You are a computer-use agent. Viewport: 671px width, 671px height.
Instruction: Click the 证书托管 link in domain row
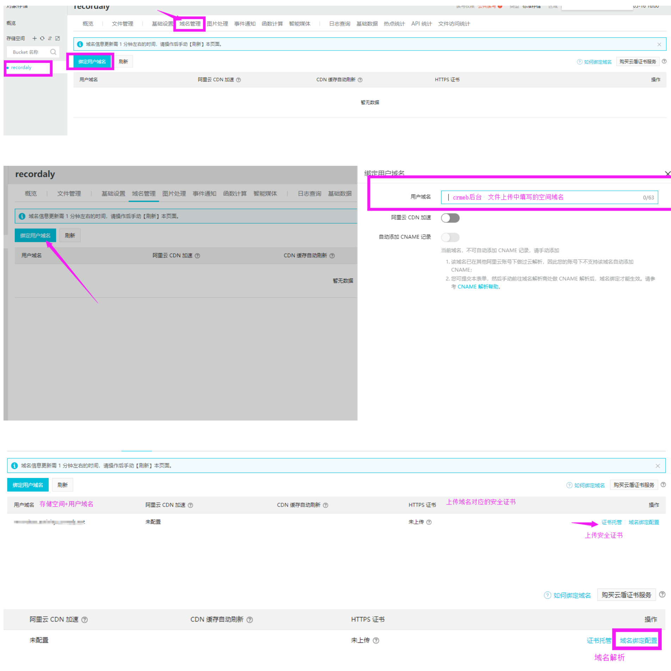[611, 522]
